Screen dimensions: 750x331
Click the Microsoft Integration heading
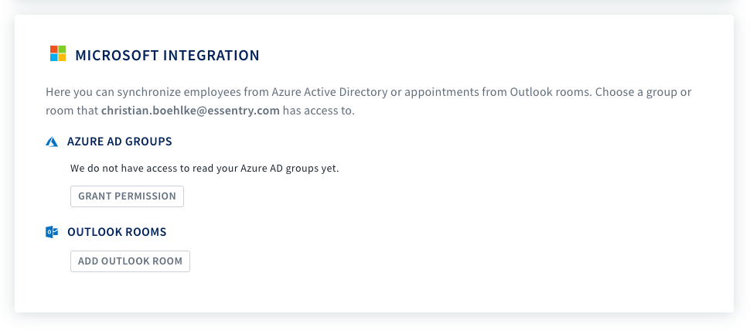(x=168, y=56)
